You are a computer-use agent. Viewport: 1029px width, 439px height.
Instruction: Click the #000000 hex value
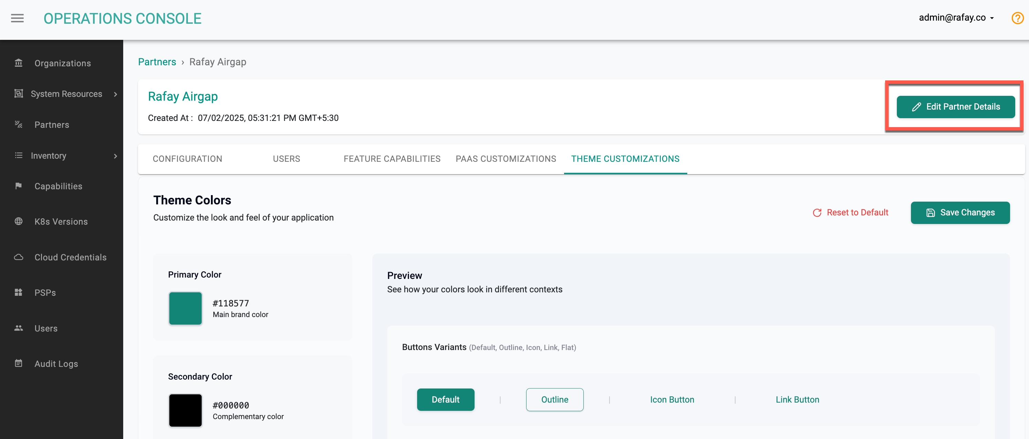[x=231, y=405]
